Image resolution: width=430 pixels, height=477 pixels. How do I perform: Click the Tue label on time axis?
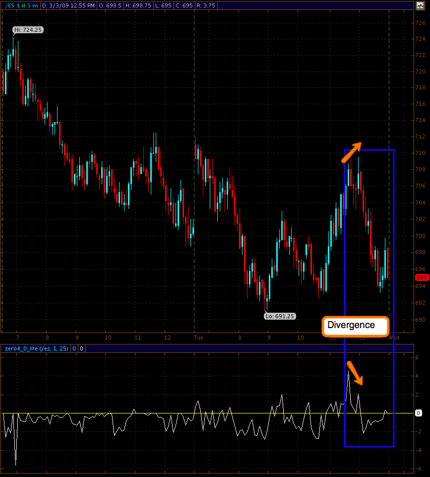point(198,337)
